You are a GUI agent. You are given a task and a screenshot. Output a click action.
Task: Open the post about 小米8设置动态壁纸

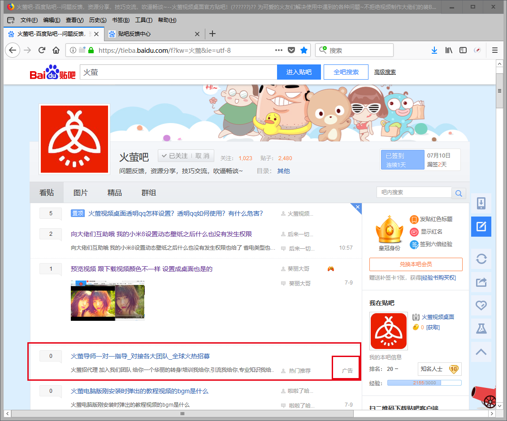tap(161, 234)
